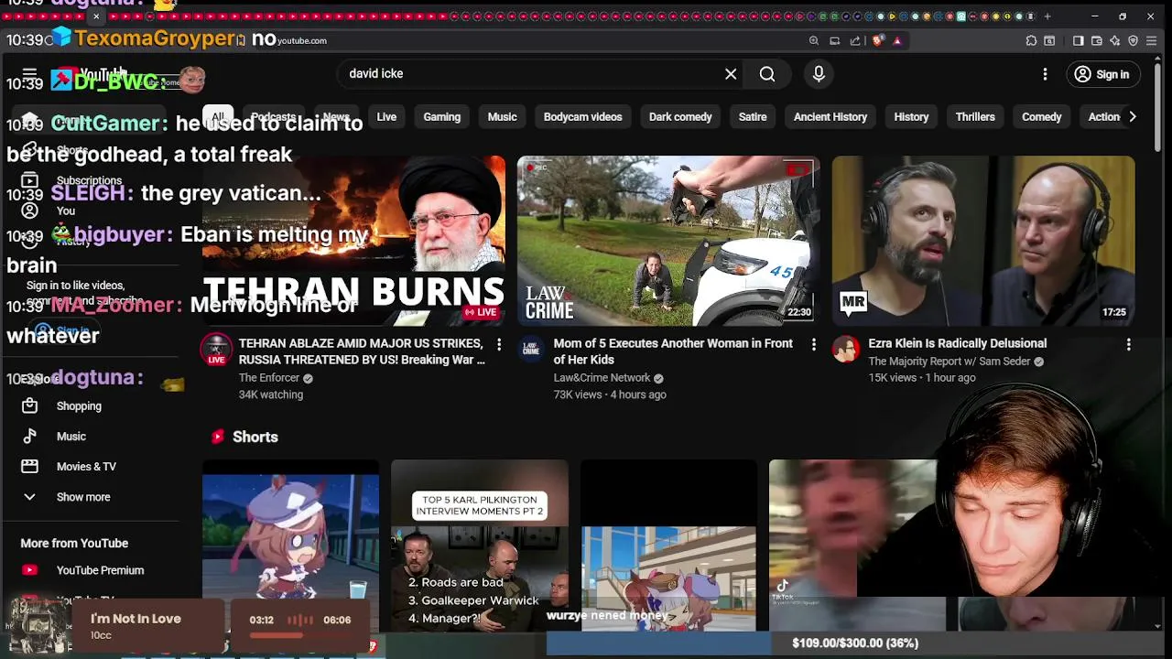Select the Comedy filter chip
1172x659 pixels.
point(1042,117)
